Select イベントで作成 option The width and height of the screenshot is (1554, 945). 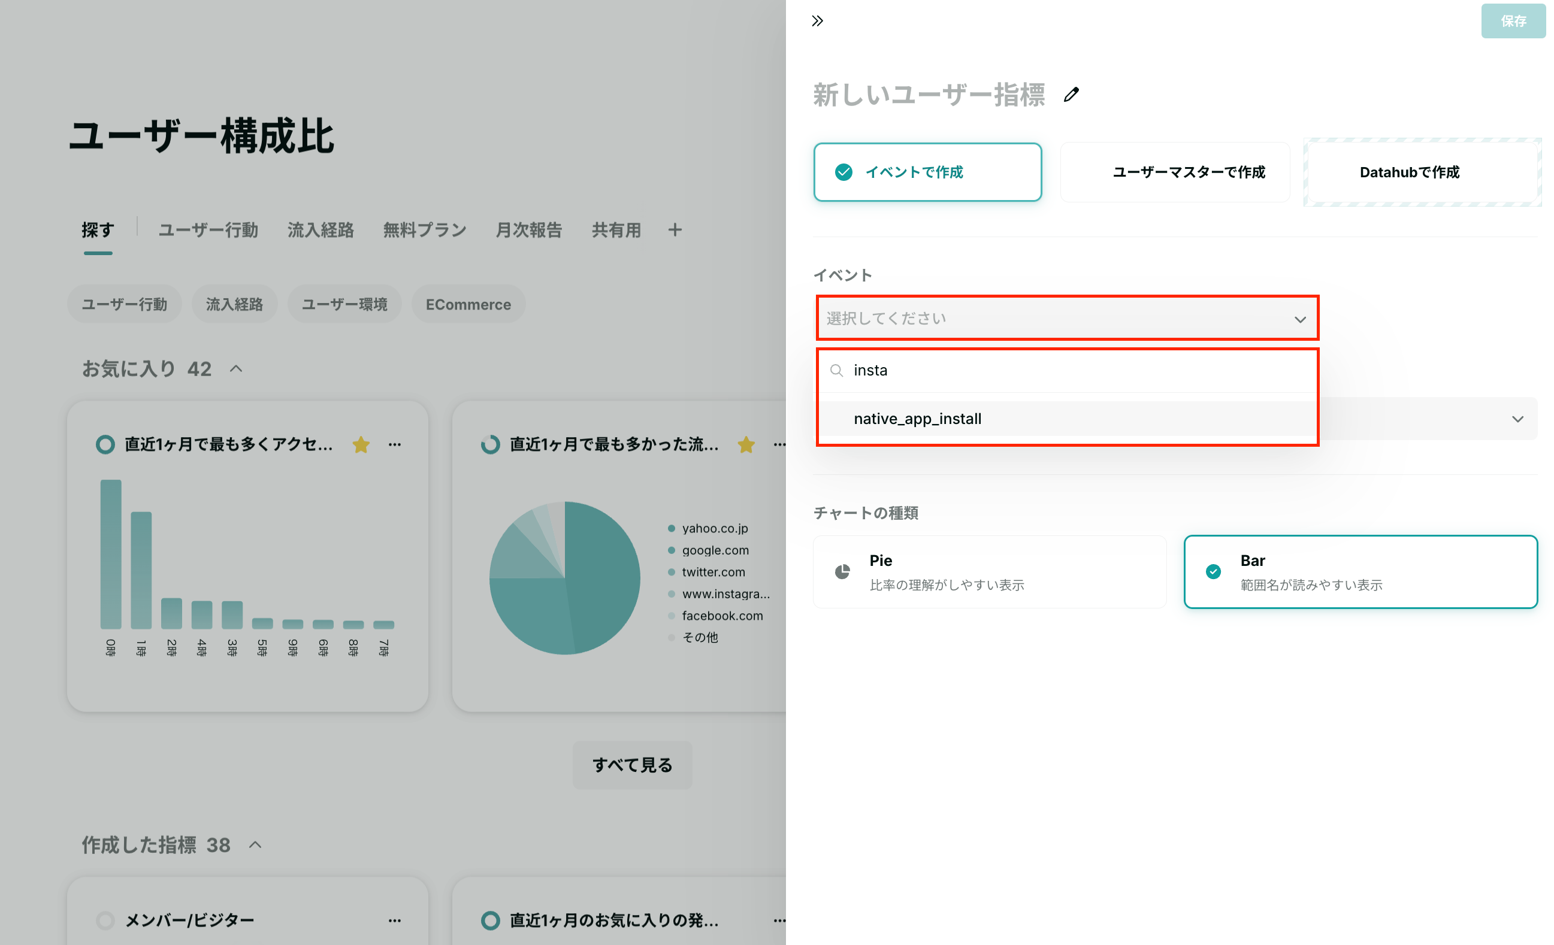[x=927, y=172]
